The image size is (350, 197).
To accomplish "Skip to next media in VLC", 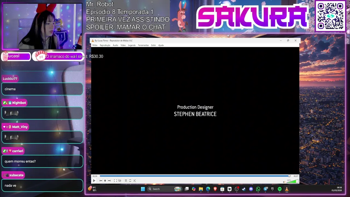I will [x=109, y=181].
